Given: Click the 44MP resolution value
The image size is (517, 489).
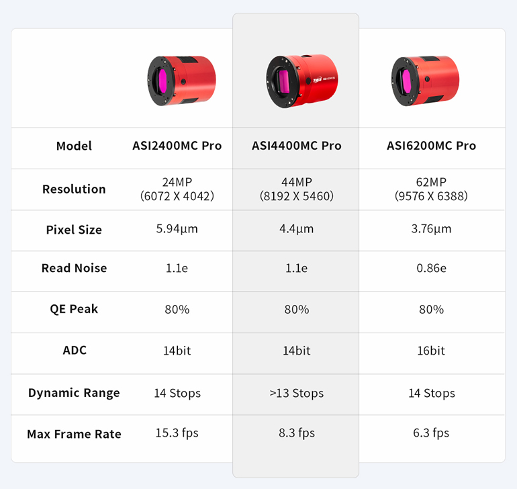Looking at the screenshot, I should 297,182.
